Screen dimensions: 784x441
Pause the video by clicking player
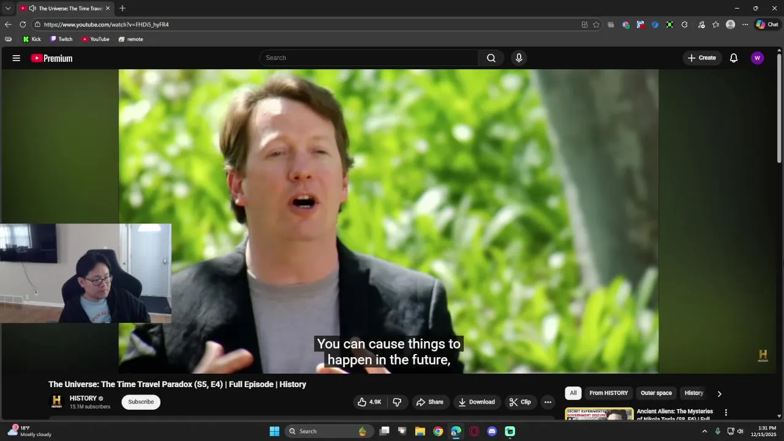[x=388, y=221]
